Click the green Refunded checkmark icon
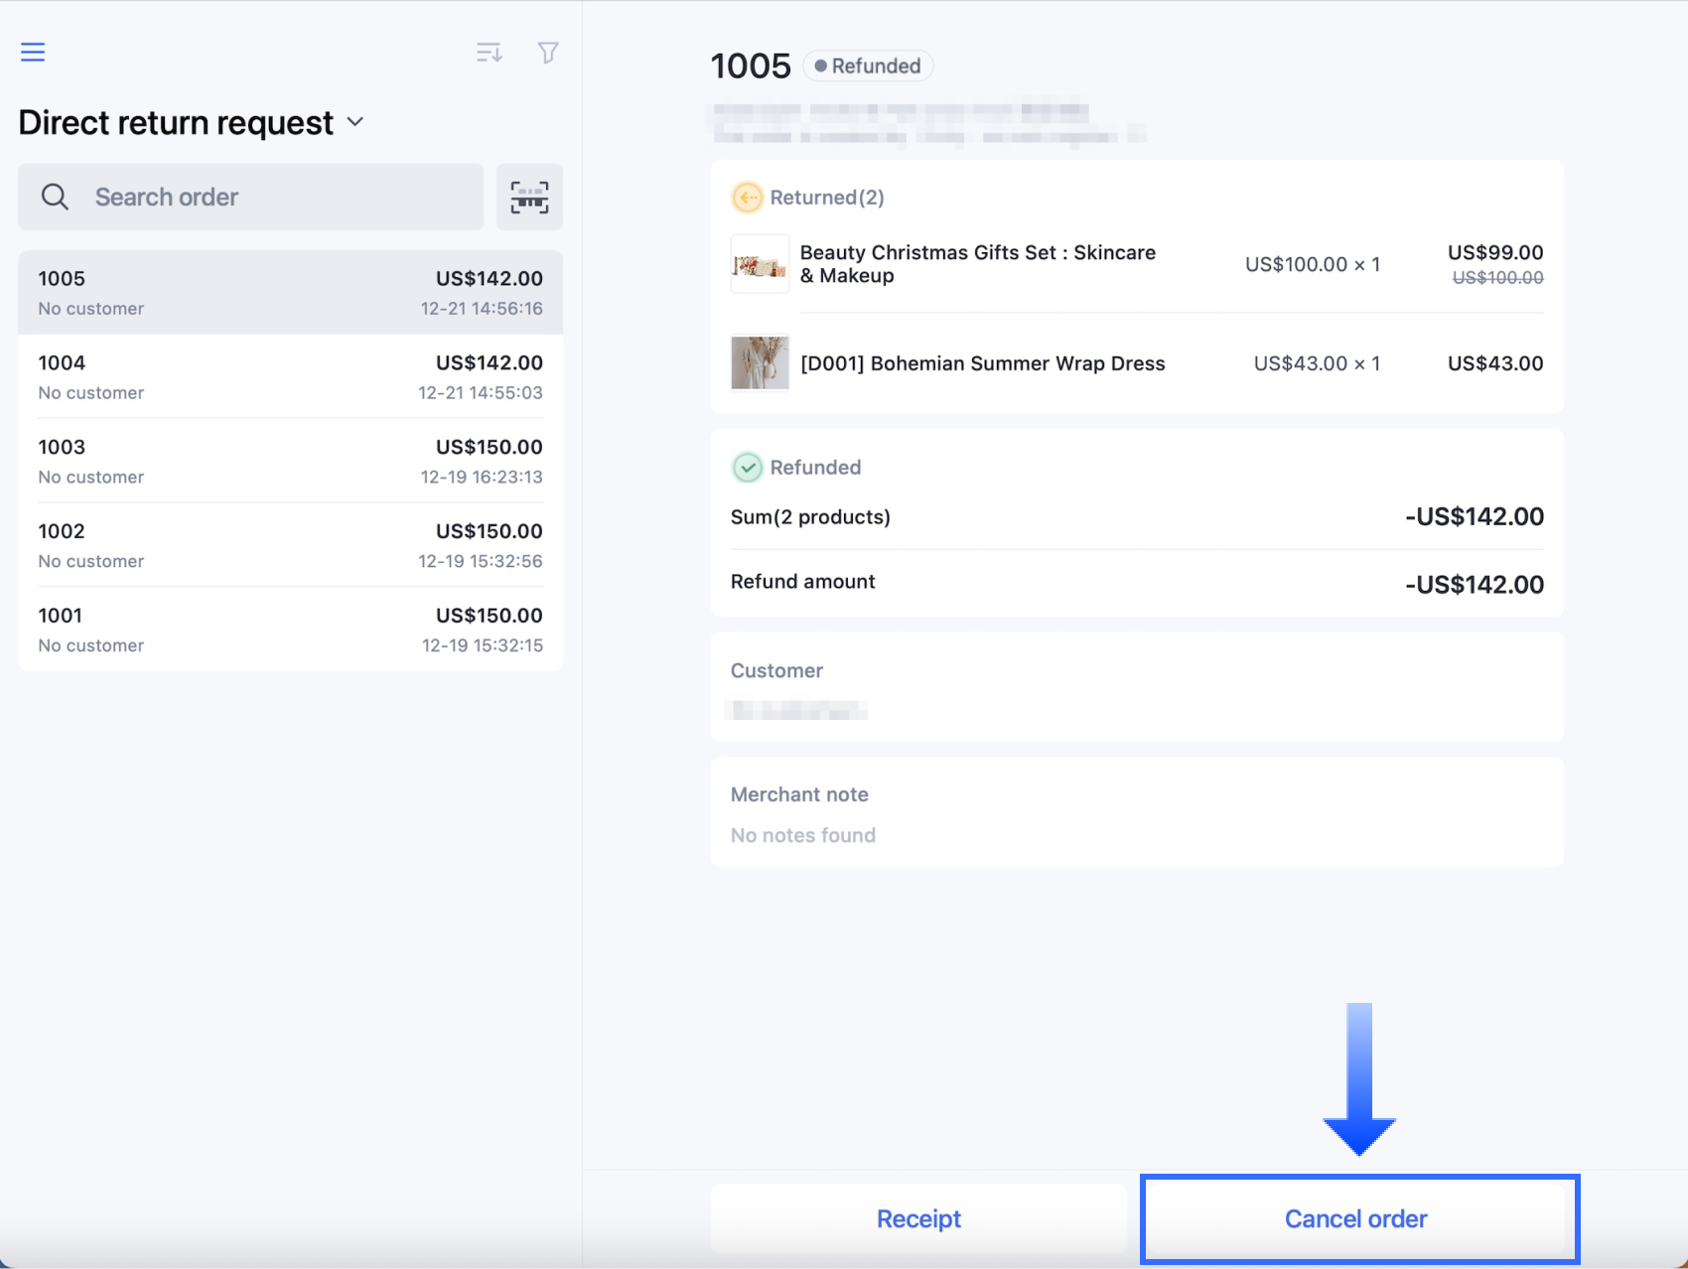This screenshot has height=1269, width=1688. pyautogui.click(x=747, y=468)
